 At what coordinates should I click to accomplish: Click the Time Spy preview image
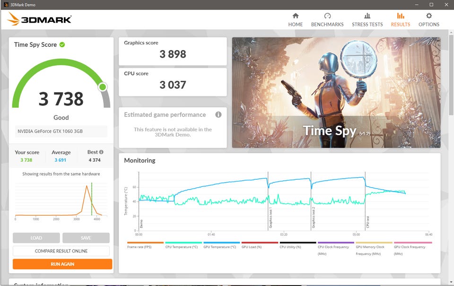pyautogui.click(x=336, y=92)
